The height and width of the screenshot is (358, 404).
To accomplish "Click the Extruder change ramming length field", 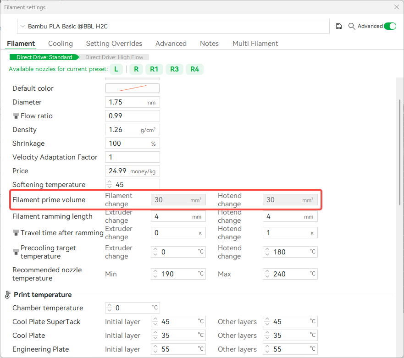I will (x=178, y=216).
